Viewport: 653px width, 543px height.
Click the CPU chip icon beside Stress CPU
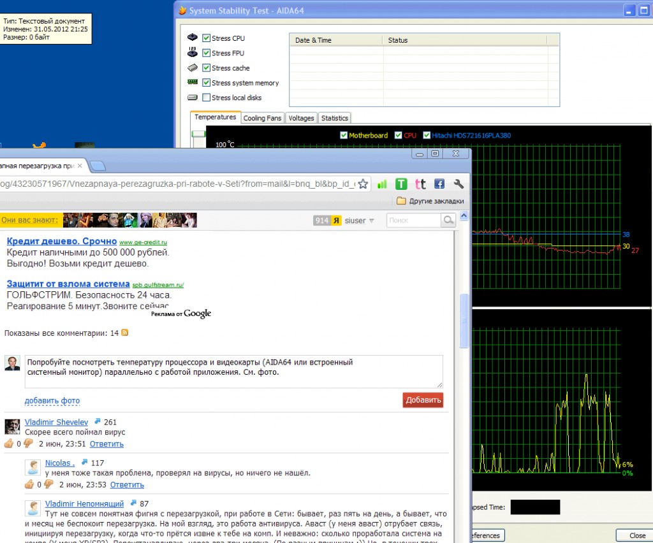click(x=193, y=38)
